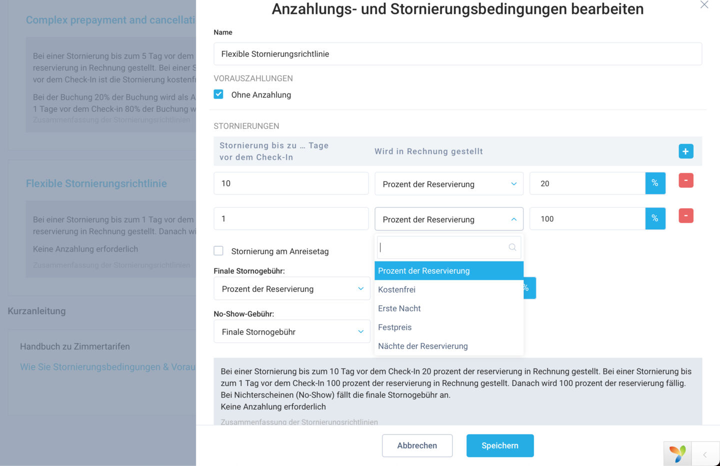This screenshot has height=466, width=720.
Task: Click the days field containing 1
Action: [x=291, y=219]
